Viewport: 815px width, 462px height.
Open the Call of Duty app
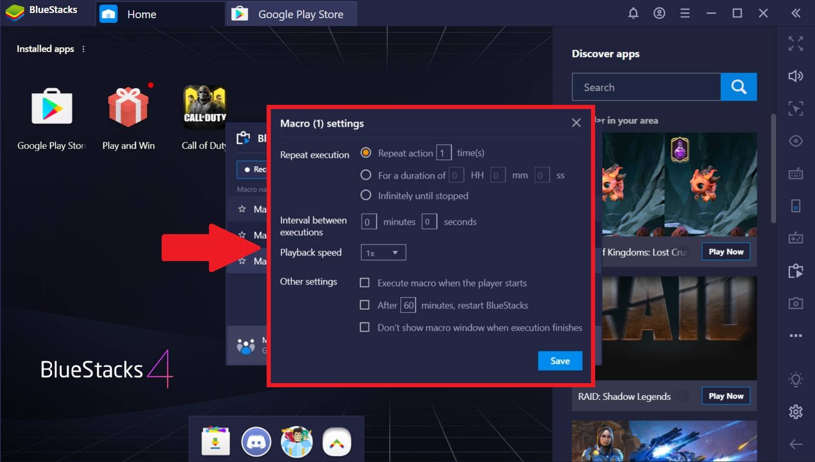point(205,107)
